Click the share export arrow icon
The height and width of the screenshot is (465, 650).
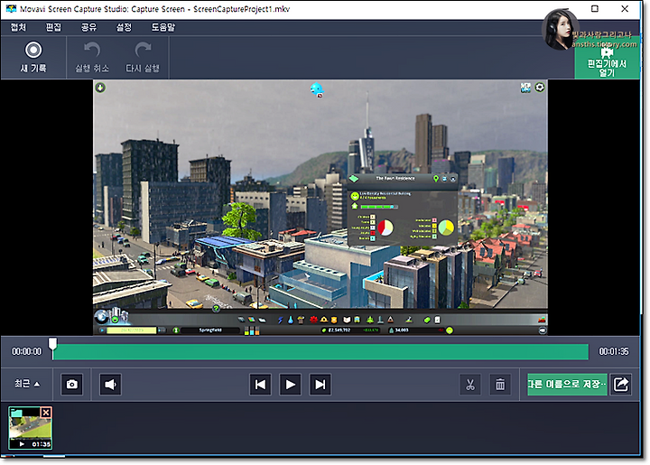click(621, 384)
